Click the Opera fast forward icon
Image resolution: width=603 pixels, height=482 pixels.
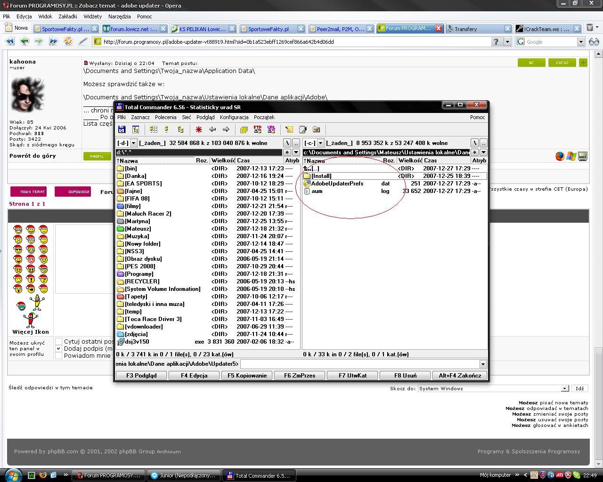pyautogui.click(x=53, y=41)
